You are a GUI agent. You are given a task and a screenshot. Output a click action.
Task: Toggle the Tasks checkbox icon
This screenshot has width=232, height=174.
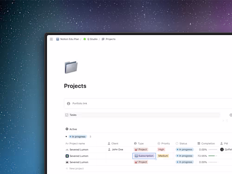67,115
